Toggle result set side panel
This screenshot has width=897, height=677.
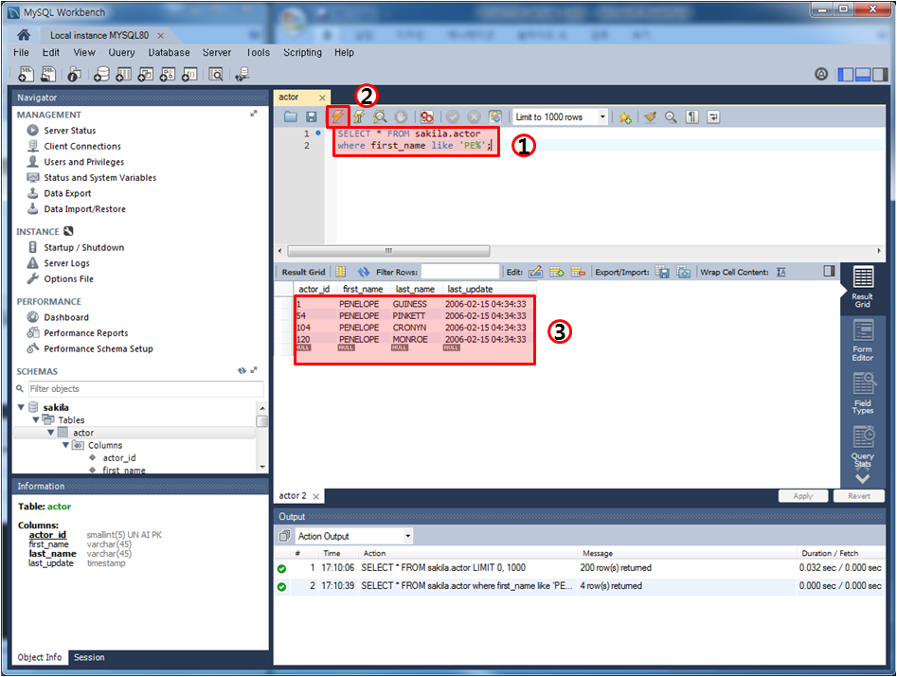tap(829, 271)
